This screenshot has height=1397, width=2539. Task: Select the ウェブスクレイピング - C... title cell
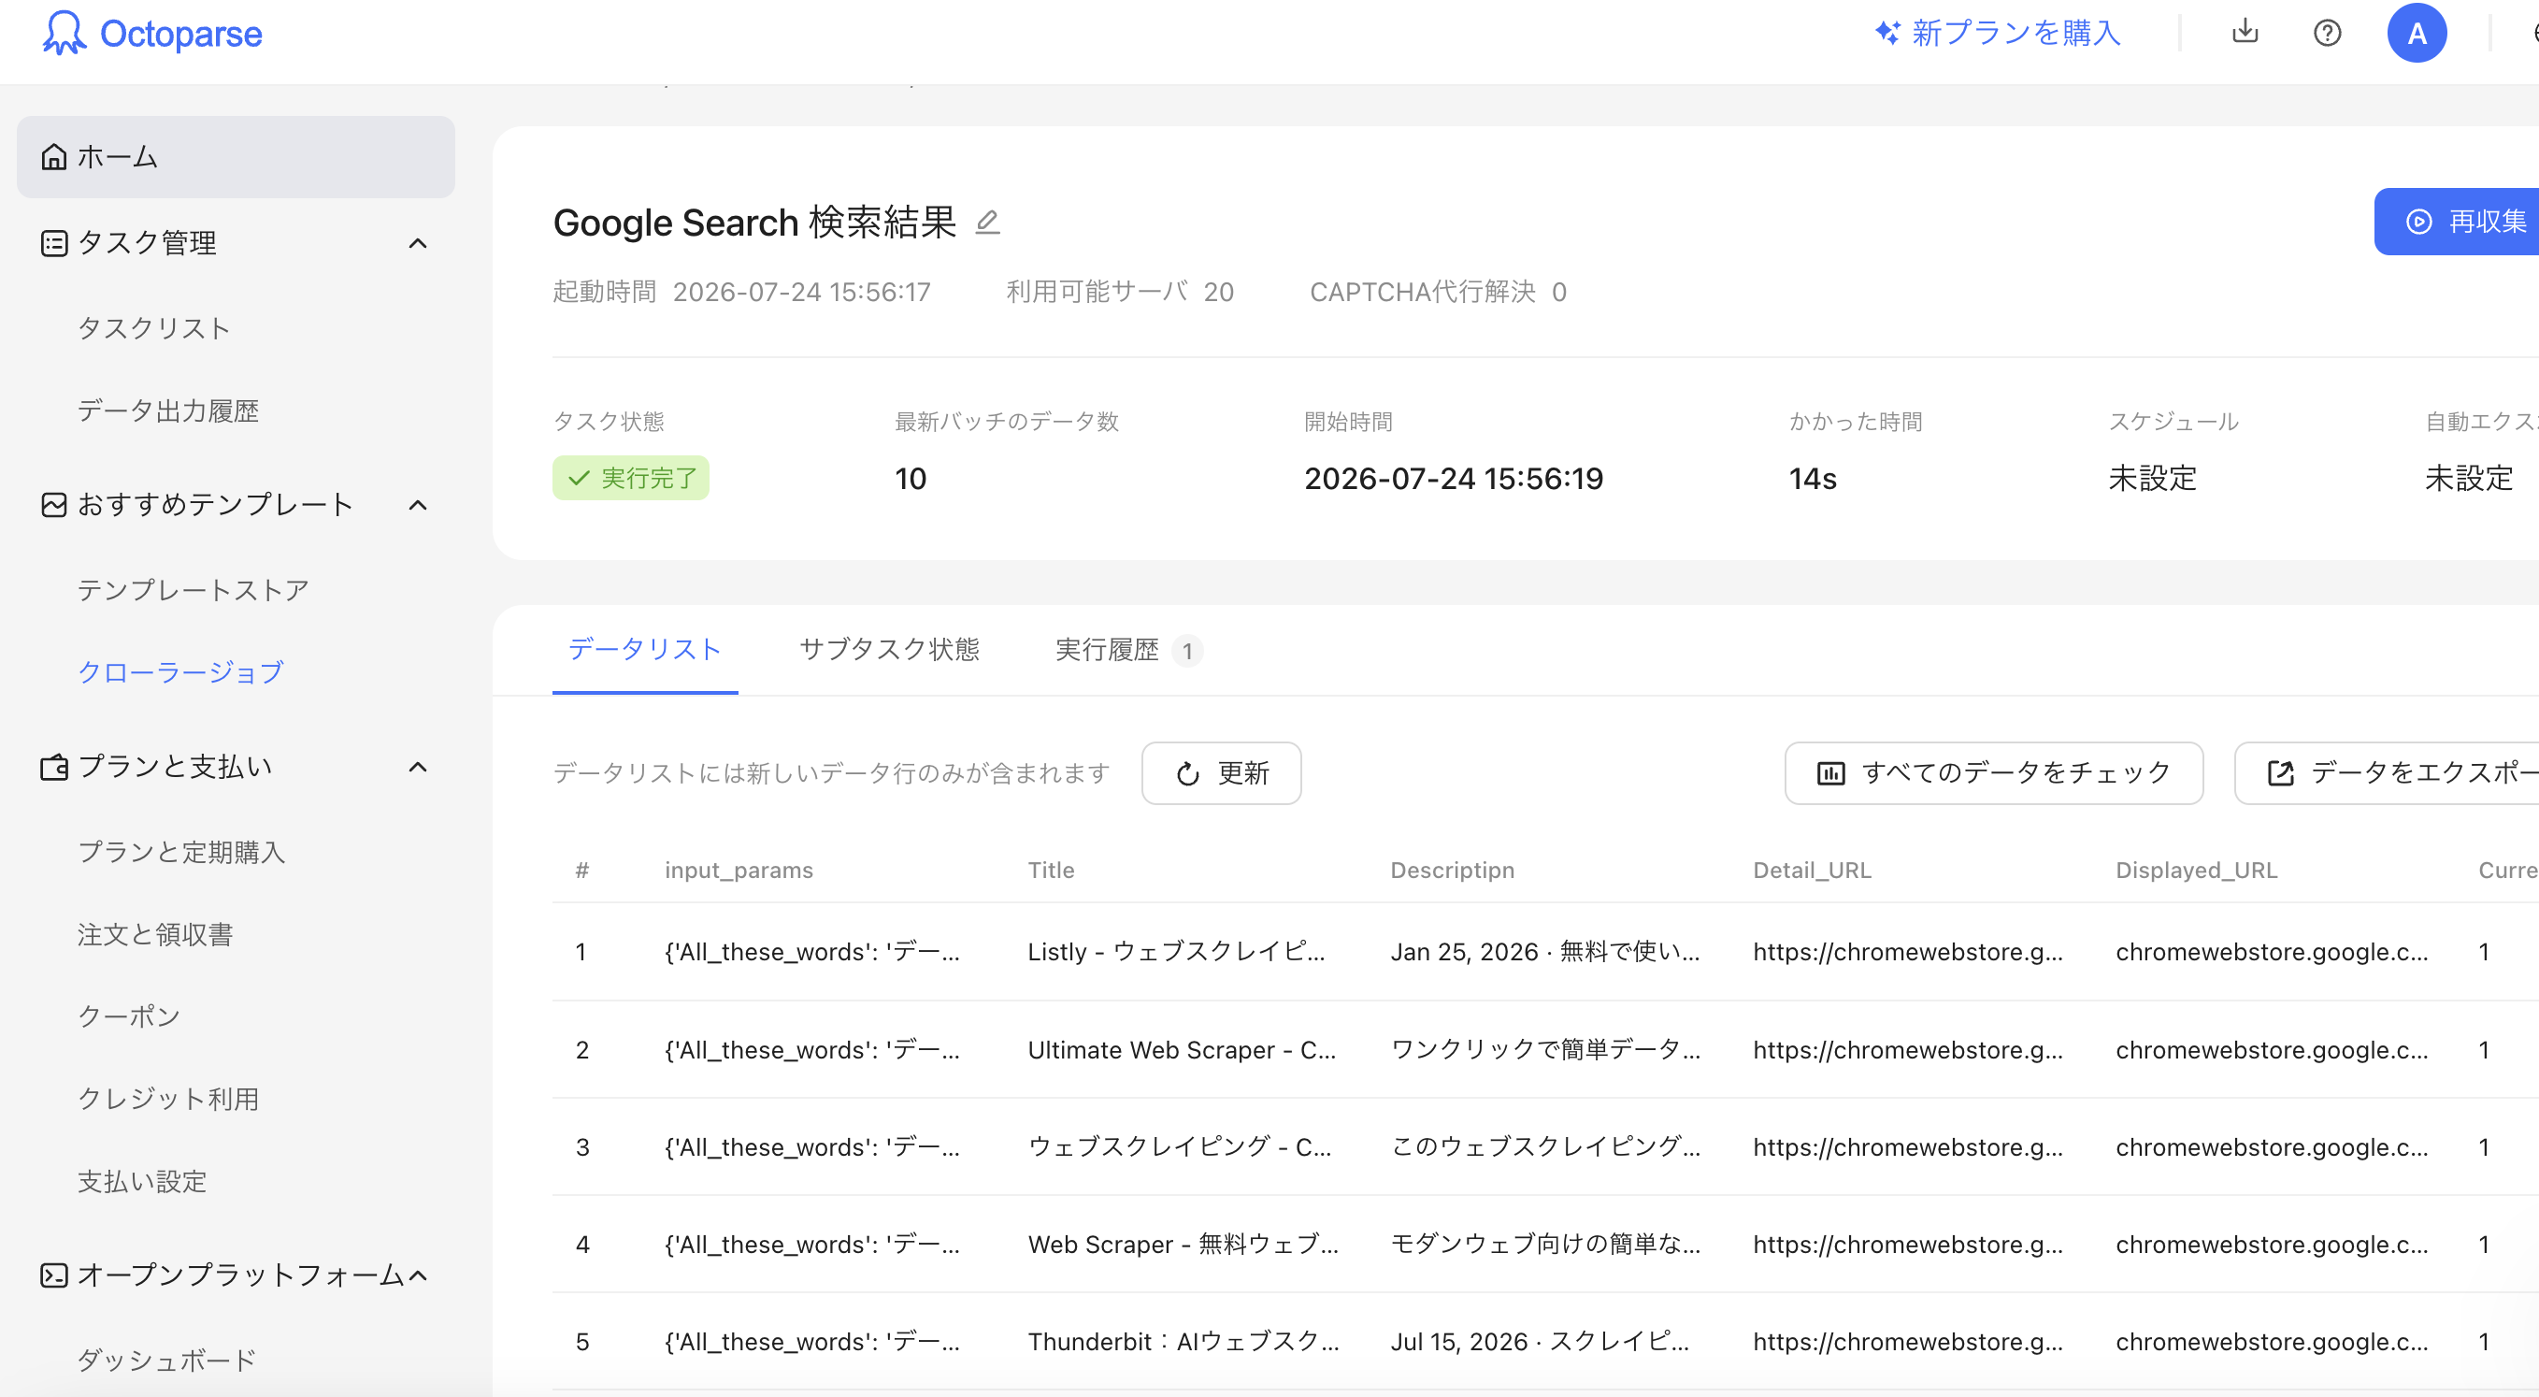[x=1179, y=1147]
